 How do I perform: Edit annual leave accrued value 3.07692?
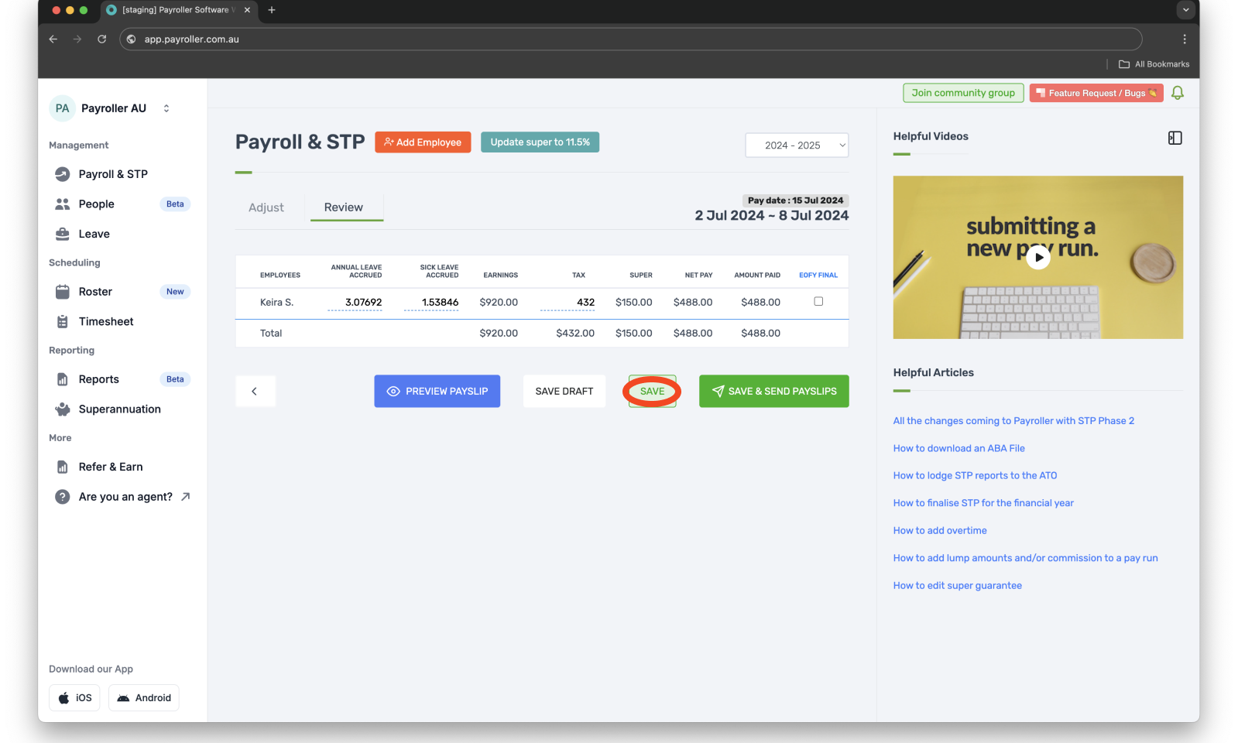tap(355, 303)
